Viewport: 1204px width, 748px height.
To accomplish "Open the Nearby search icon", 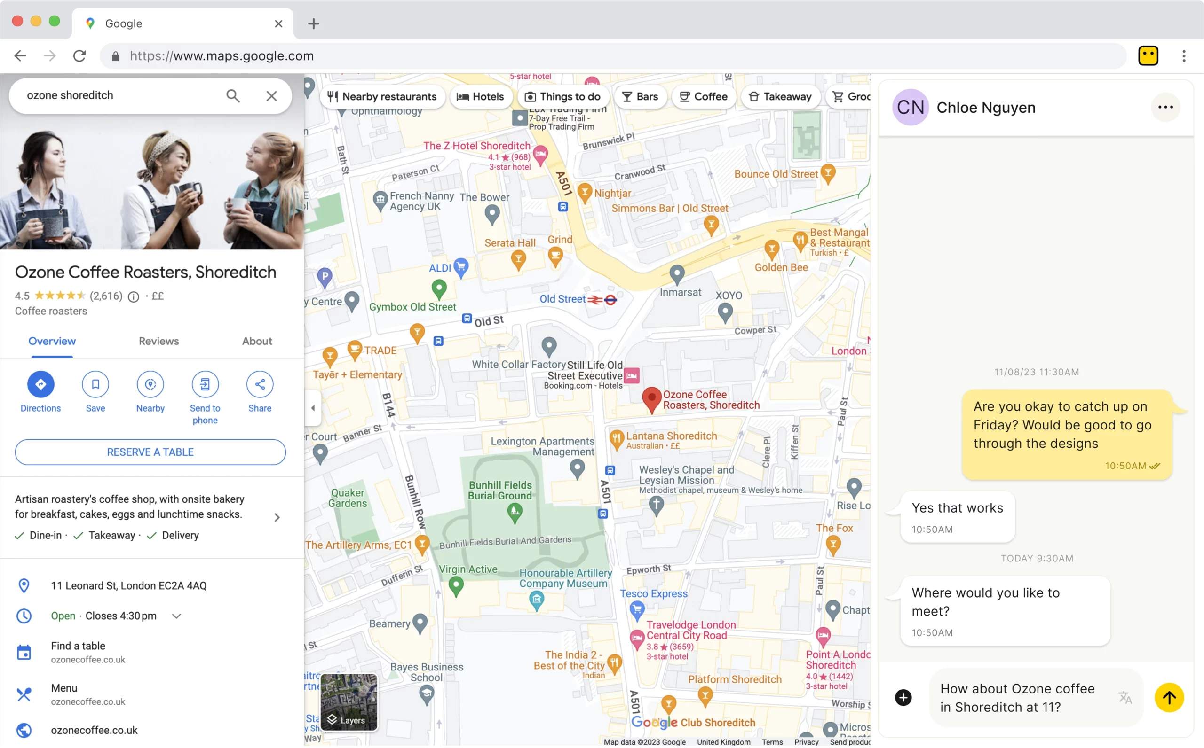I will (150, 384).
